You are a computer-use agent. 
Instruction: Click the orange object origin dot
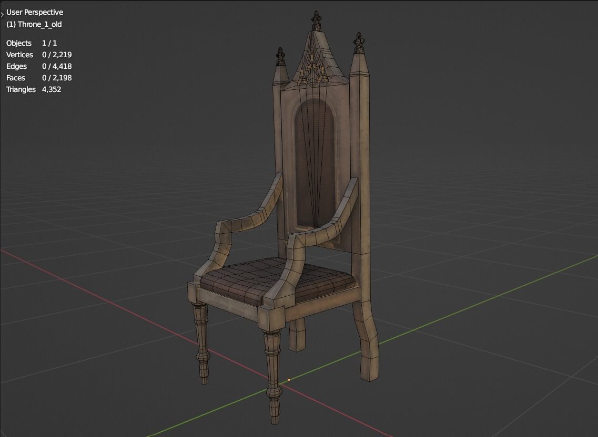click(289, 380)
